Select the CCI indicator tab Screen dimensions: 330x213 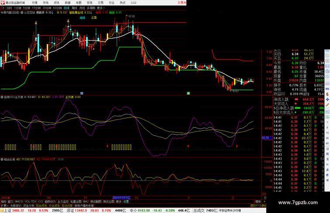(41, 202)
